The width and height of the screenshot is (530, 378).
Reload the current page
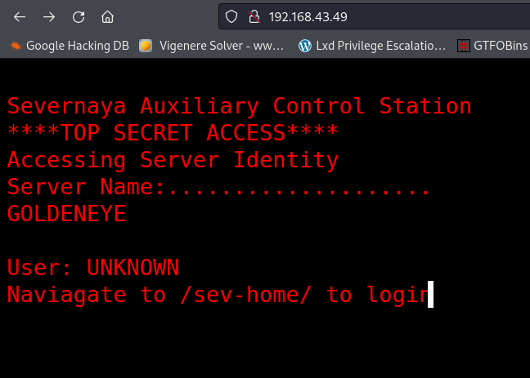coord(79,16)
